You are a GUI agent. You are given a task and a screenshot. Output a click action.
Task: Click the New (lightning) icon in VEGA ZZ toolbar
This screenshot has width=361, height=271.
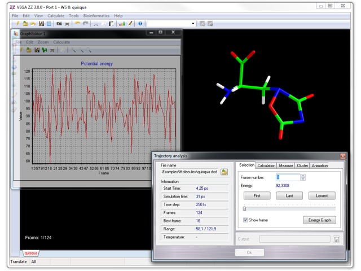(17, 24)
